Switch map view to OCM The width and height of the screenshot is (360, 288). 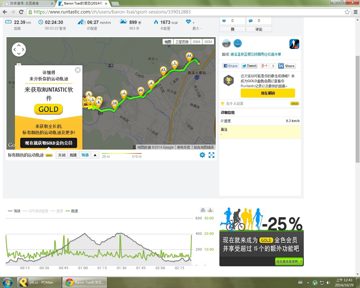[208, 42]
